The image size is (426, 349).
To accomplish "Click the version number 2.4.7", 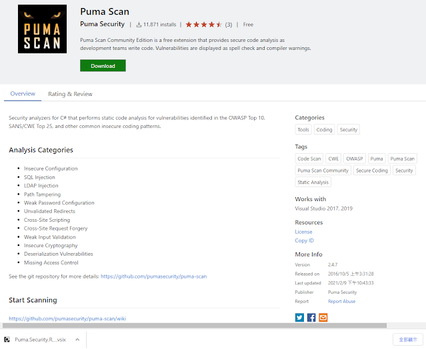I will pos(333,264).
